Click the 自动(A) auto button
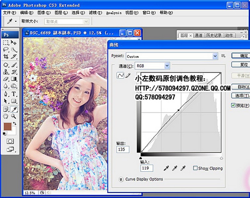The height and width of the screenshot is (198, 250). [x=241, y=87]
